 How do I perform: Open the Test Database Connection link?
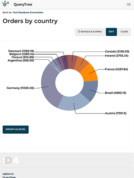point(28,13)
